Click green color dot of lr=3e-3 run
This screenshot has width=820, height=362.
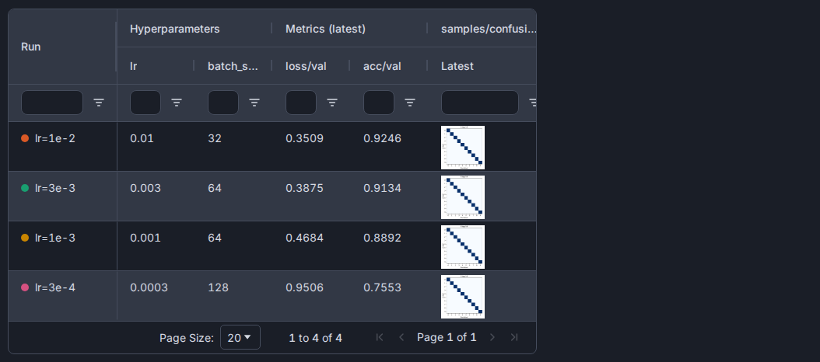(x=25, y=188)
